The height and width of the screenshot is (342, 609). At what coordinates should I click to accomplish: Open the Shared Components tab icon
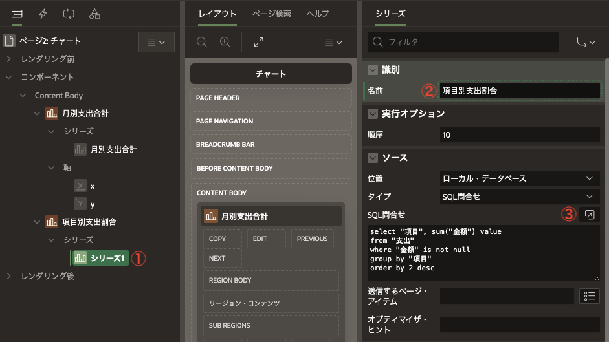(94, 14)
